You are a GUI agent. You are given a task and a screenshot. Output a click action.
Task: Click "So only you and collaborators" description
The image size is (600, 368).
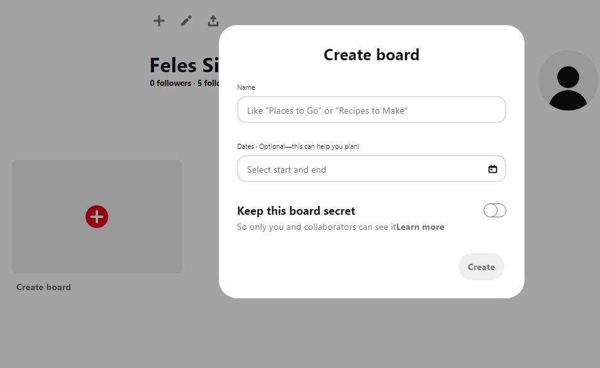(x=316, y=227)
